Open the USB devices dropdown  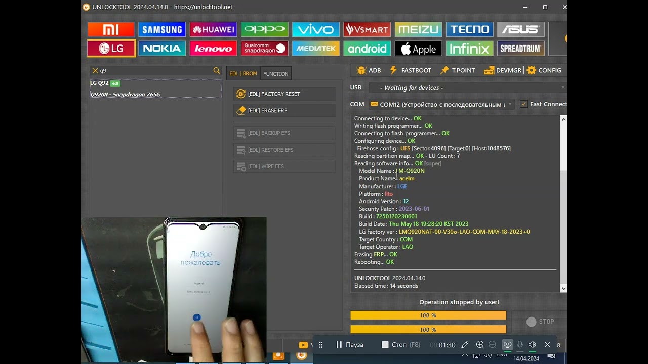click(x=467, y=87)
